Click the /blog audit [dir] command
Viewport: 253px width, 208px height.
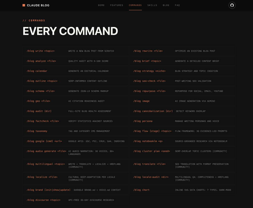39,111
